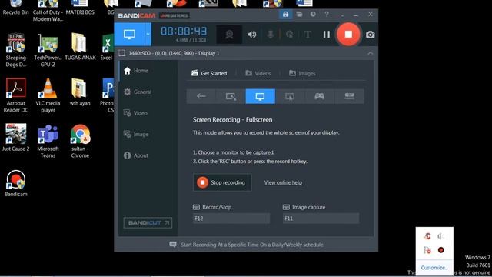The width and height of the screenshot is (492, 277).
Task: Select the Microsoft Teams desktop icon
Action: (x=48, y=142)
